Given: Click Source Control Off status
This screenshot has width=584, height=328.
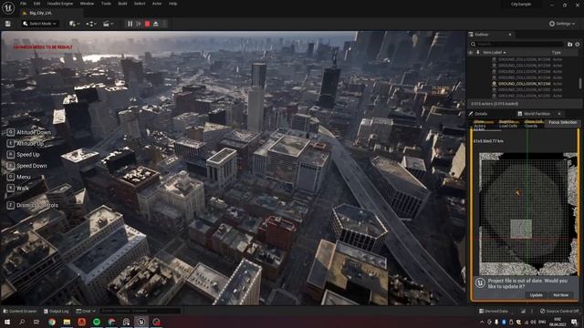Looking at the screenshot, I should pos(559,312).
